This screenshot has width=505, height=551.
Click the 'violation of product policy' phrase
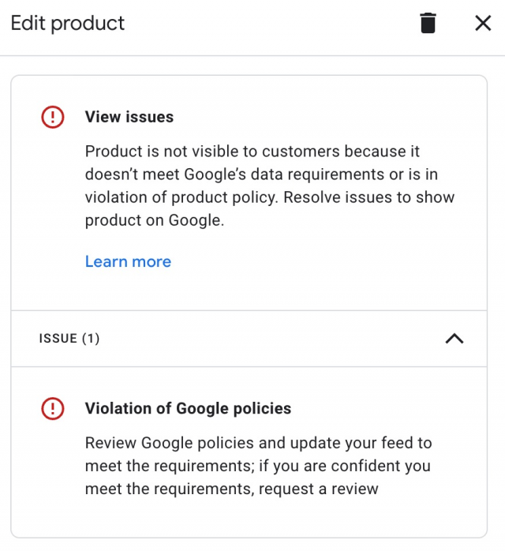pyautogui.click(x=181, y=197)
